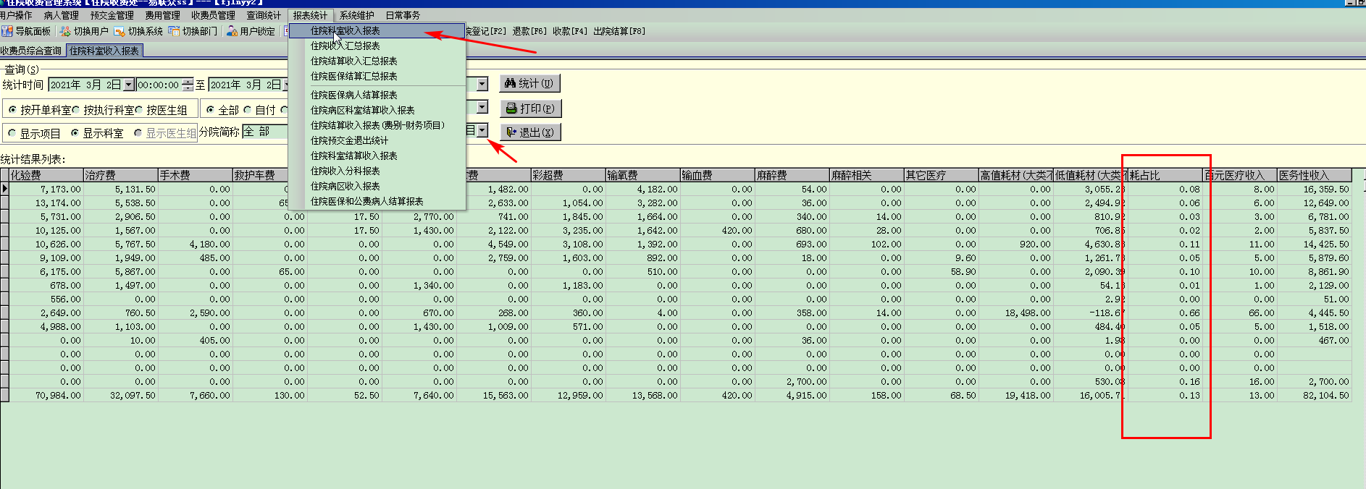Select 按医生组 radio option

138,110
